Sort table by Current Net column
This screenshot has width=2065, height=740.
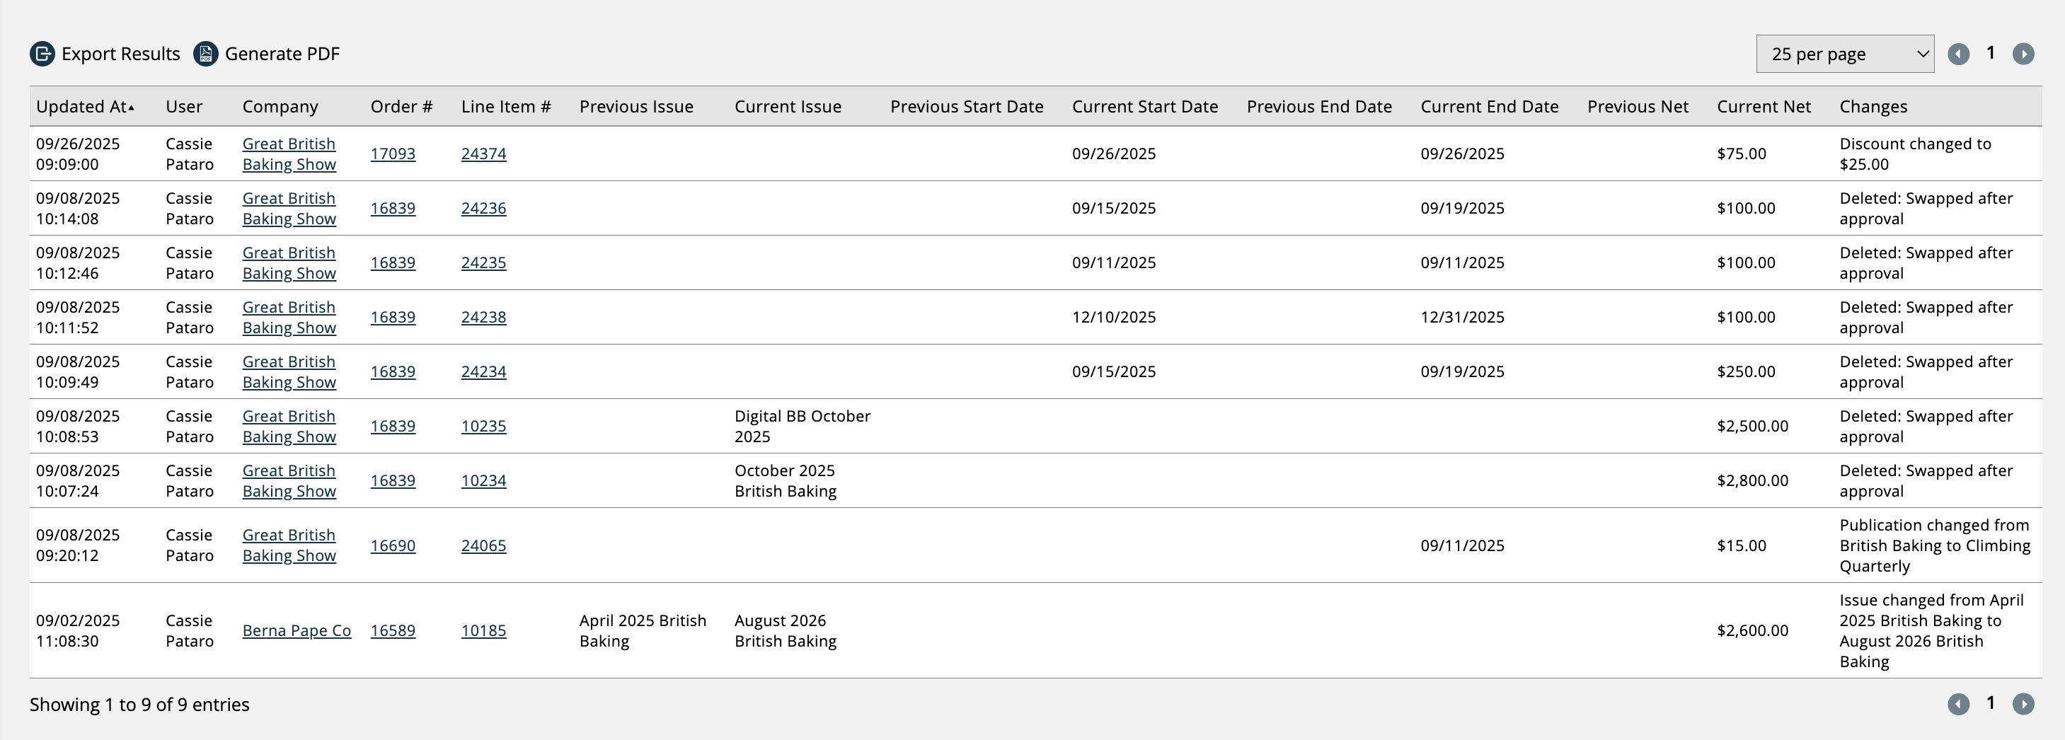click(1764, 107)
